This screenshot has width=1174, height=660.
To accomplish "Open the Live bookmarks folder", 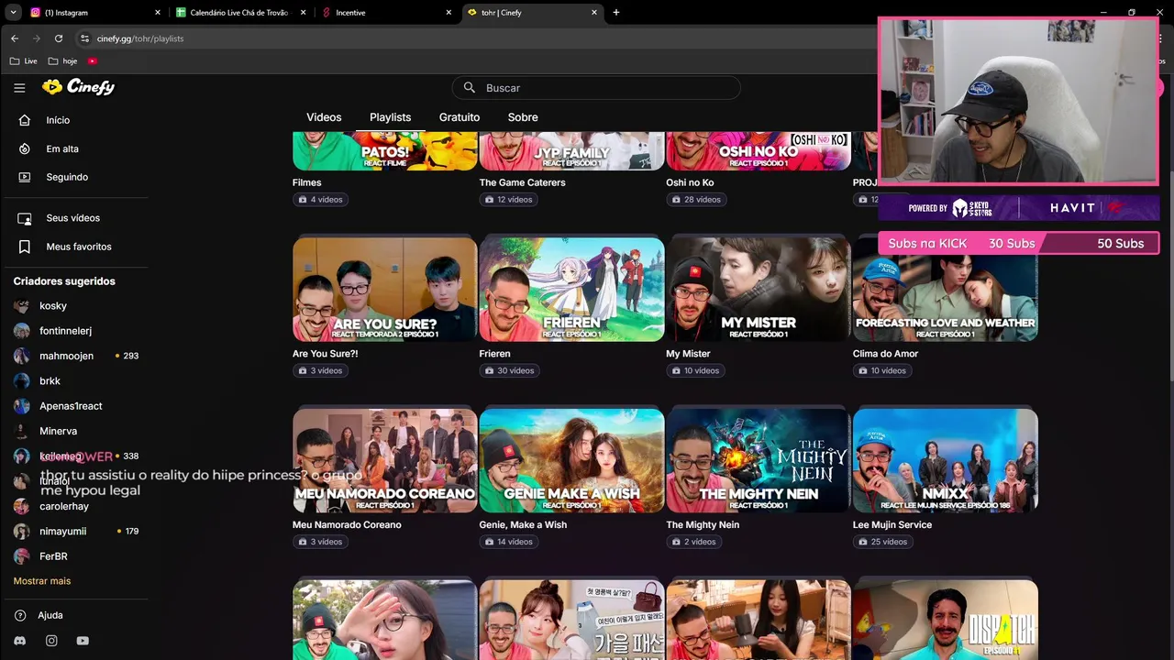I will coord(24,61).
